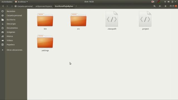Image resolution: width=178 pixels, height=100 pixels.
Task: Open Descargas in sidebar
Action: click(11, 24)
